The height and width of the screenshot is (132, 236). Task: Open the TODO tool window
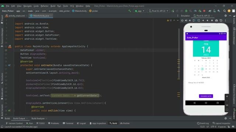41,123
